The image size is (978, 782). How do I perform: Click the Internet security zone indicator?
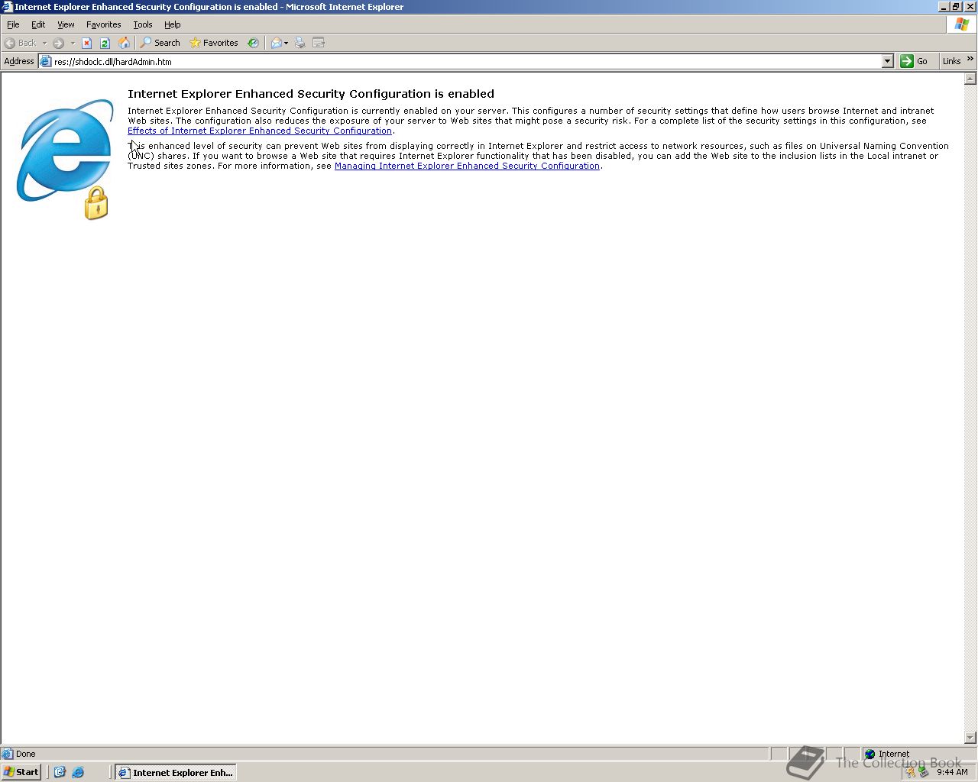click(x=886, y=754)
